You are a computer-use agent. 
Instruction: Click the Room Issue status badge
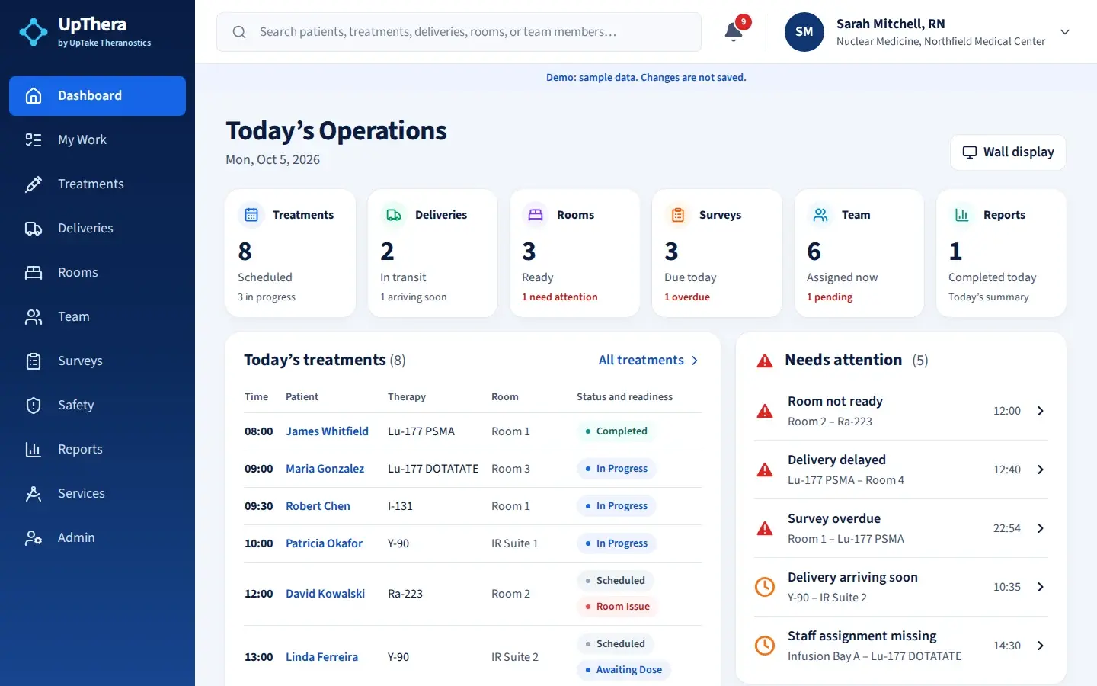tap(617, 607)
